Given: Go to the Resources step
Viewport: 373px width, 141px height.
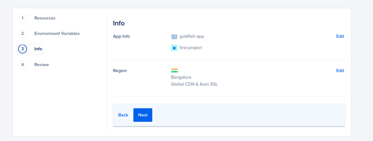Looking at the screenshot, I should [45, 18].
